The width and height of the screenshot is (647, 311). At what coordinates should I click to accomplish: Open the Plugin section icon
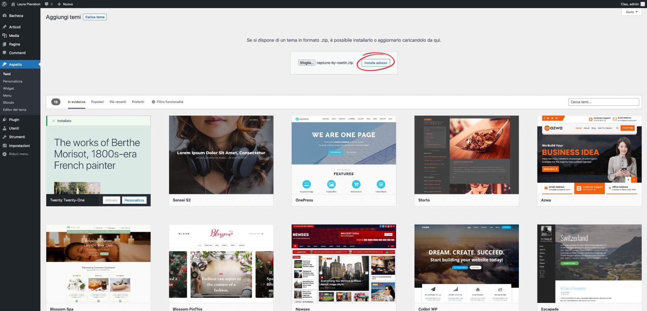coord(5,120)
